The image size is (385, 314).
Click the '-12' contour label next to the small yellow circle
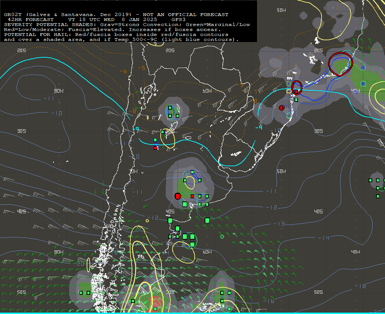(153, 218)
